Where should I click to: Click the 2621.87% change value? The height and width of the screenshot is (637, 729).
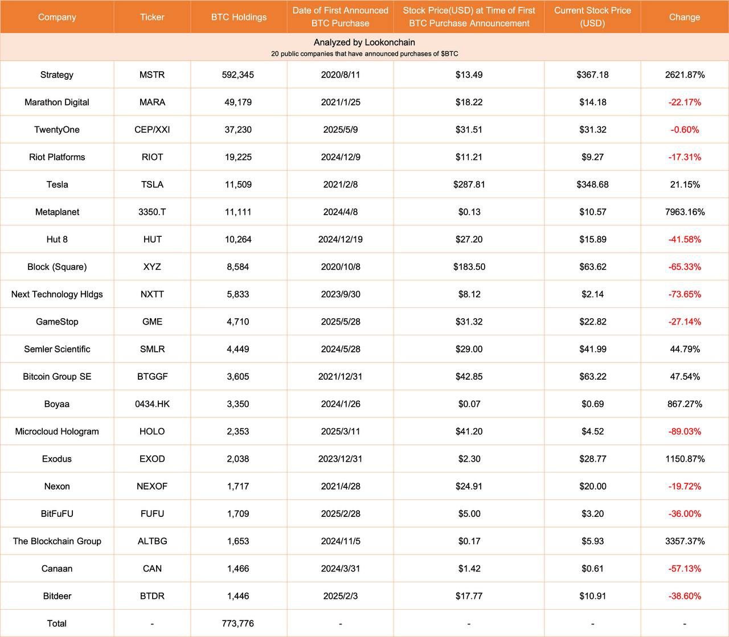pyautogui.click(x=685, y=75)
